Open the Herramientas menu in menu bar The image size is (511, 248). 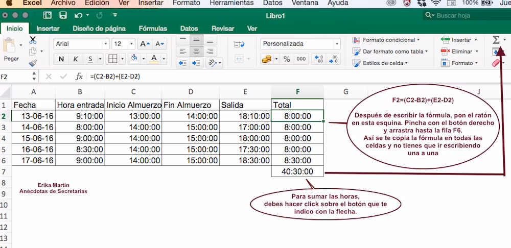[x=231, y=3]
